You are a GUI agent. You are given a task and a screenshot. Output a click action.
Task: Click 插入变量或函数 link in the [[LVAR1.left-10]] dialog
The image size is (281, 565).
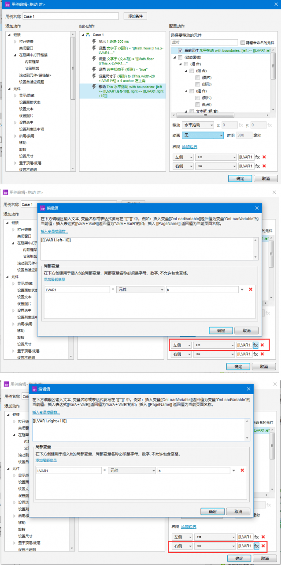[x=55, y=231]
